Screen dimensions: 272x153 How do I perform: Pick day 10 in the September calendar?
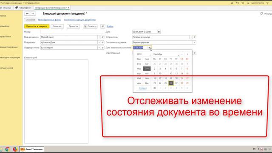(x=160, y=74)
